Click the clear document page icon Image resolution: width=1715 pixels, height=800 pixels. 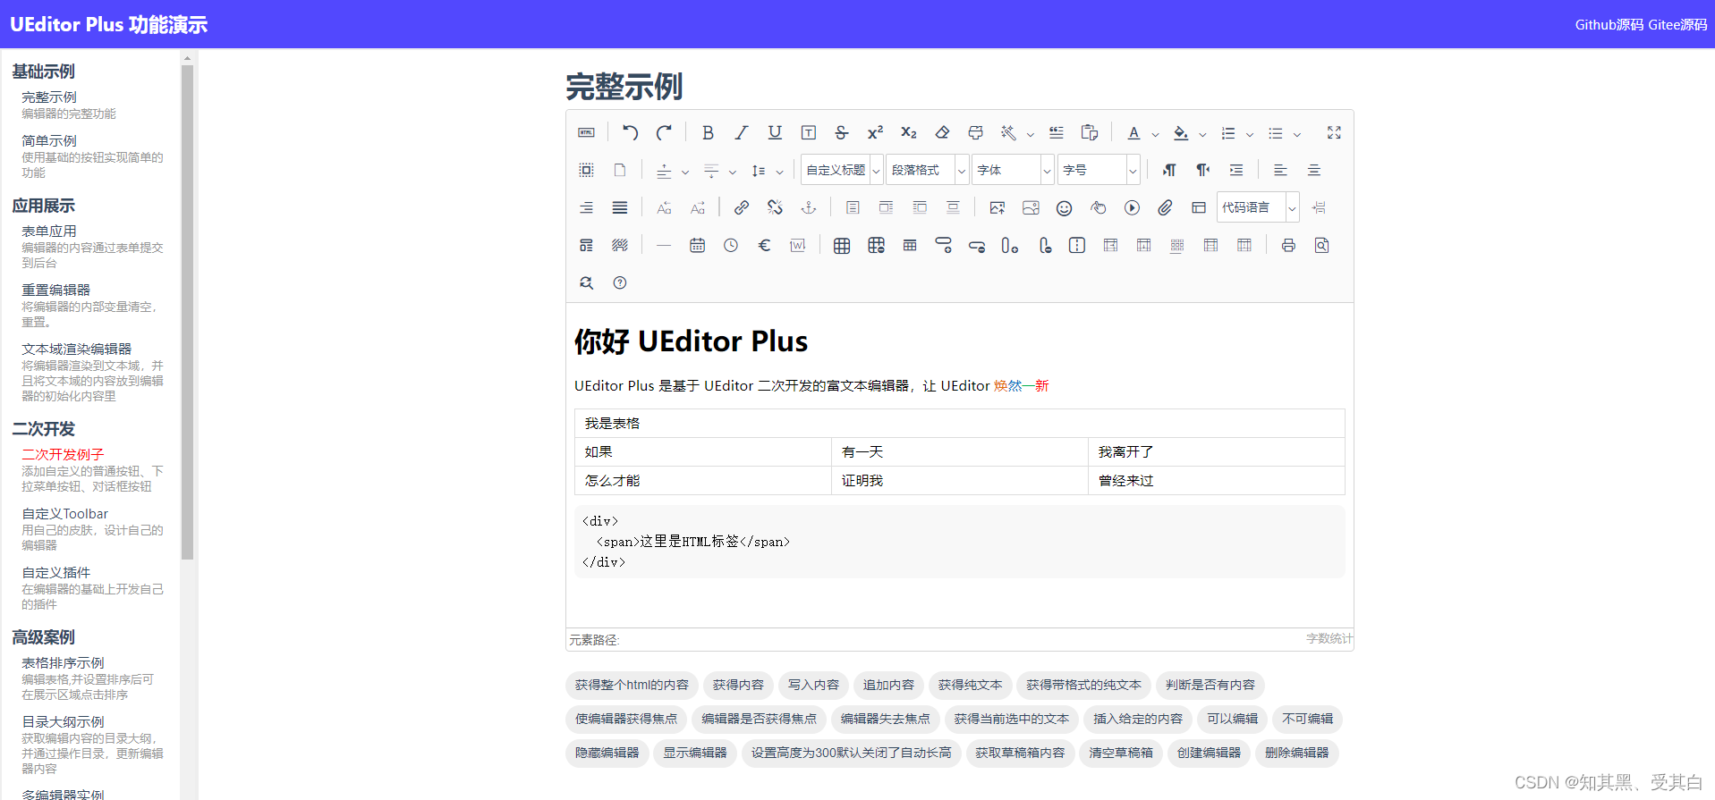[x=620, y=170]
